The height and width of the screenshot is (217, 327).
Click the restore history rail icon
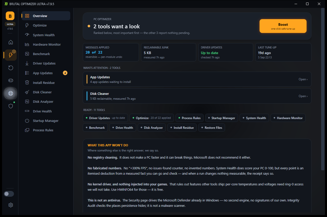pos(10,68)
